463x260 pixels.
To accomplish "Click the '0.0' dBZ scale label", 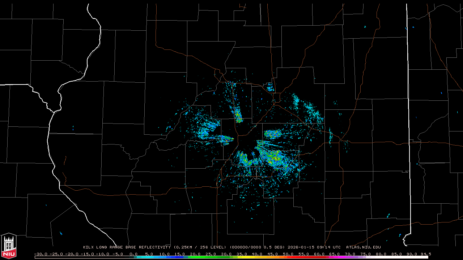I will (133, 254).
